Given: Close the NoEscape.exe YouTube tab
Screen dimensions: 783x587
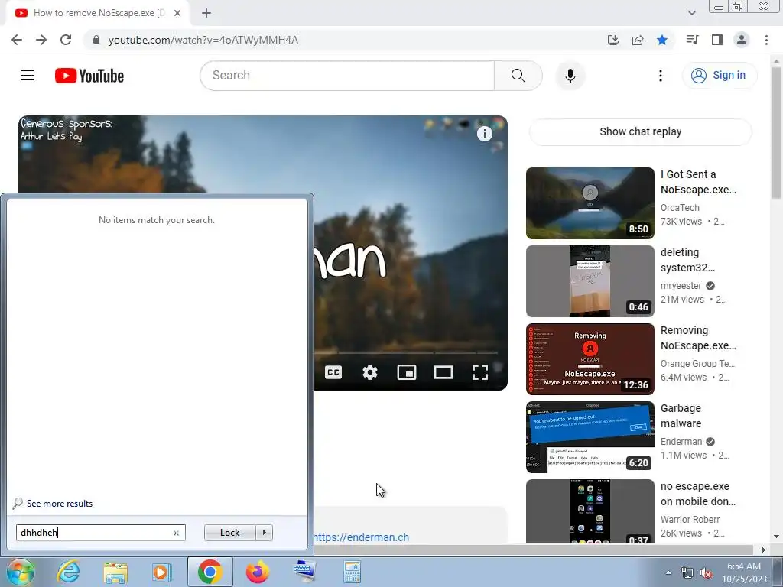Looking at the screenshot, I should click(177, 13).
